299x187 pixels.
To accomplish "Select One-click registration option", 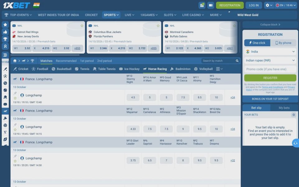I will (x=257, y=43).
